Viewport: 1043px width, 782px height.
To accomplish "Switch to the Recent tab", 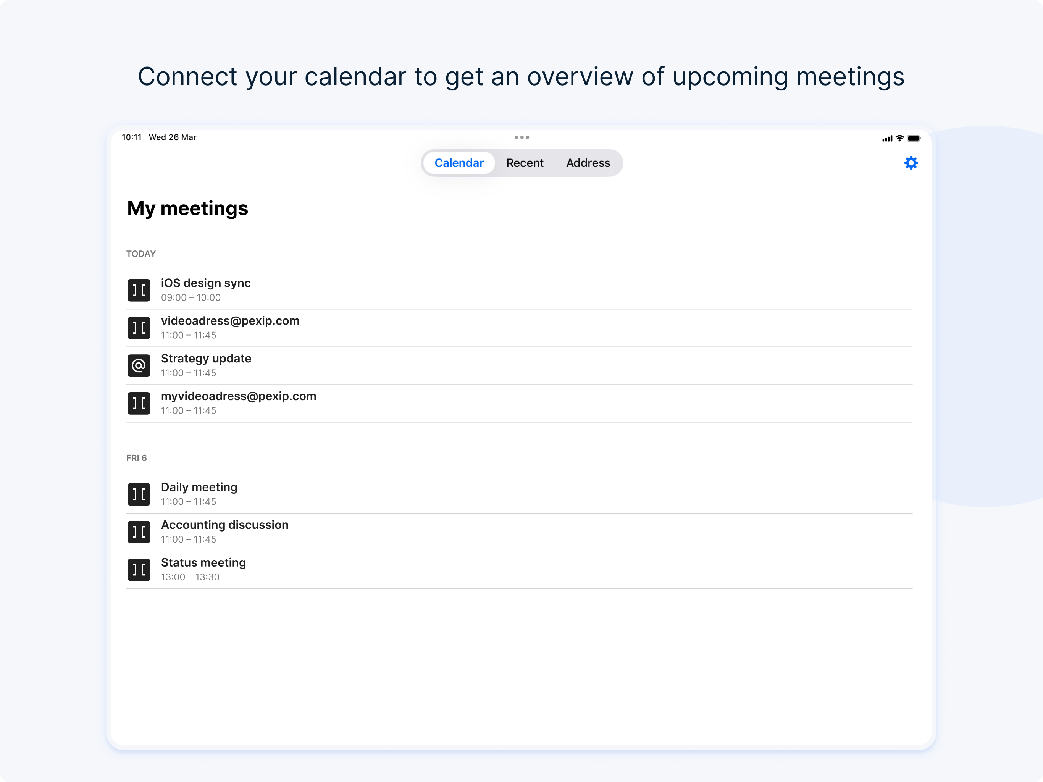I will click(x=524, y=163).
